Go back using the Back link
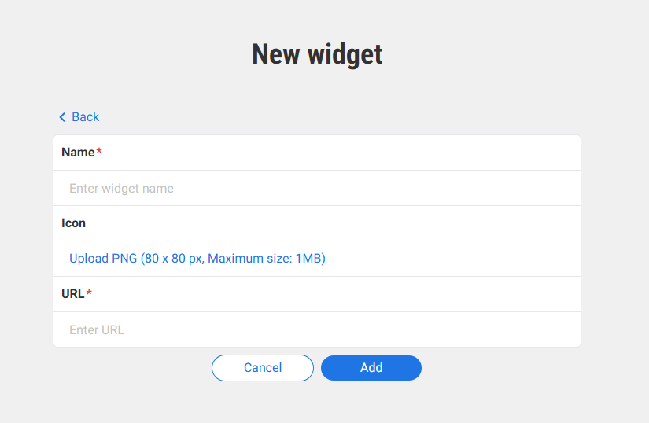Viewport: 649px width, 423px height. click(x=79, y=117)
